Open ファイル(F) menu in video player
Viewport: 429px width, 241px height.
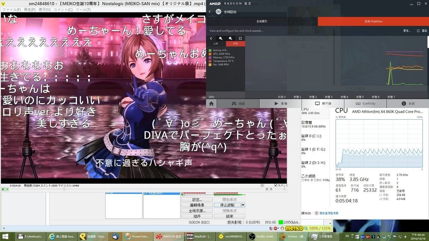pyautogui.click(x=11, y=10)
